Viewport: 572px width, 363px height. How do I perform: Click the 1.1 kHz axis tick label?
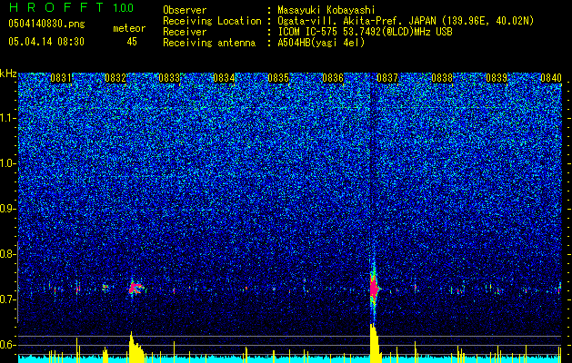8,118
